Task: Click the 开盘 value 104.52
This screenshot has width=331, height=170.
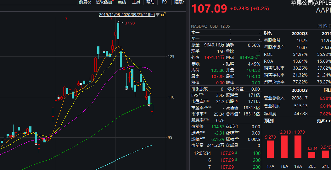Action: [x=253, y=70]
